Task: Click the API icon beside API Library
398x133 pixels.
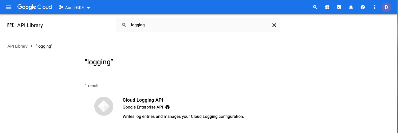Action: (x=10, y=25)
